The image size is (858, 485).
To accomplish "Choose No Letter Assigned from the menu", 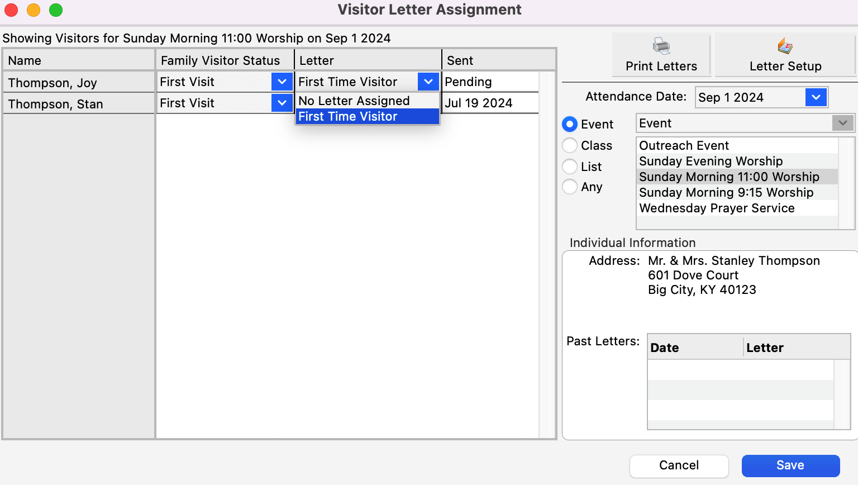I will tap(354, 101).
